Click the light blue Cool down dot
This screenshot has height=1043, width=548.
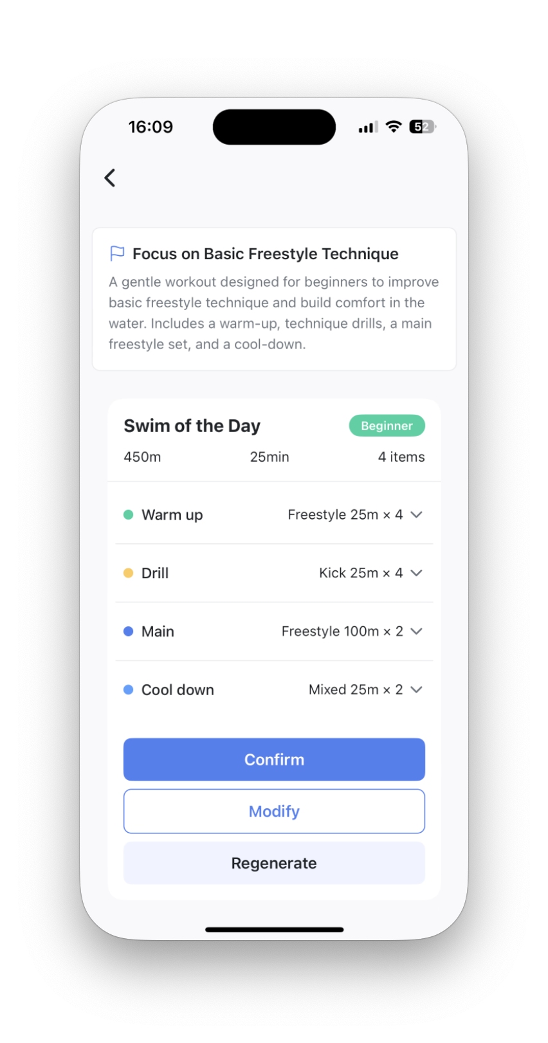[x=128, y=690]
